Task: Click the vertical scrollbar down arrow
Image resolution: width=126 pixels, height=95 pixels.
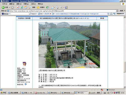Action: pyautogui.click(x=124, y=87)
